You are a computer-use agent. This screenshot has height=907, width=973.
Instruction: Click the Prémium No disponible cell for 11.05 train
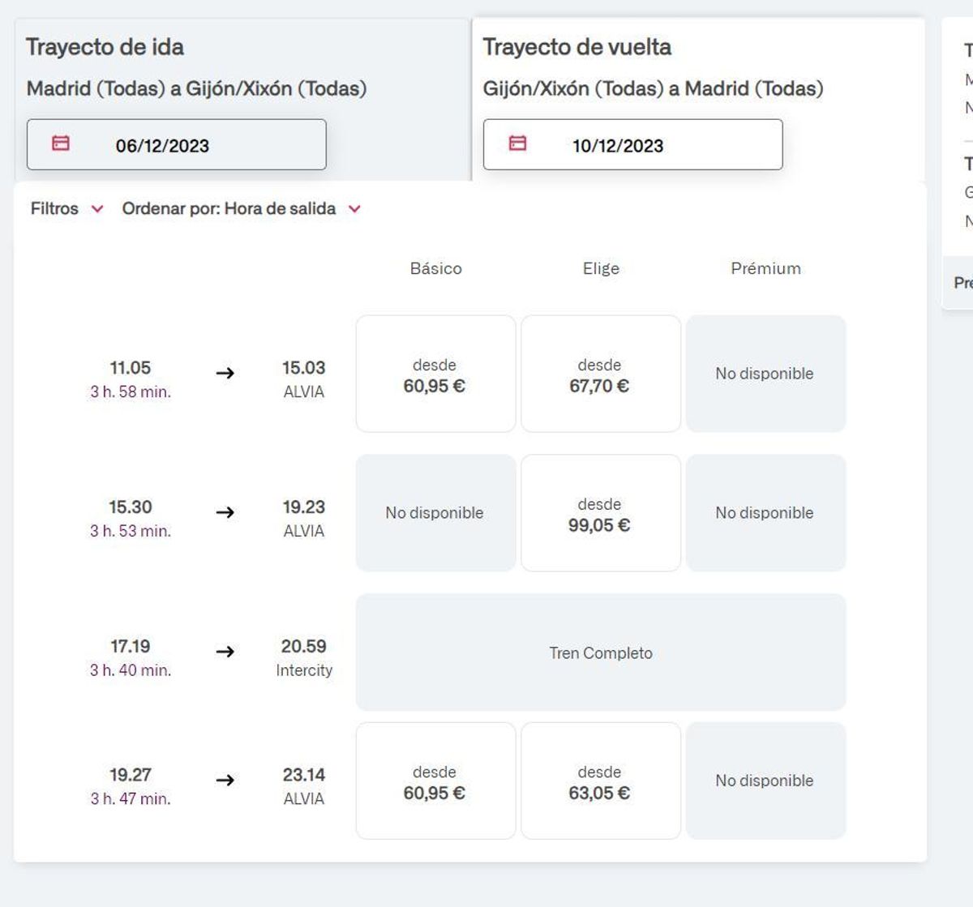[x=765, y=374]
